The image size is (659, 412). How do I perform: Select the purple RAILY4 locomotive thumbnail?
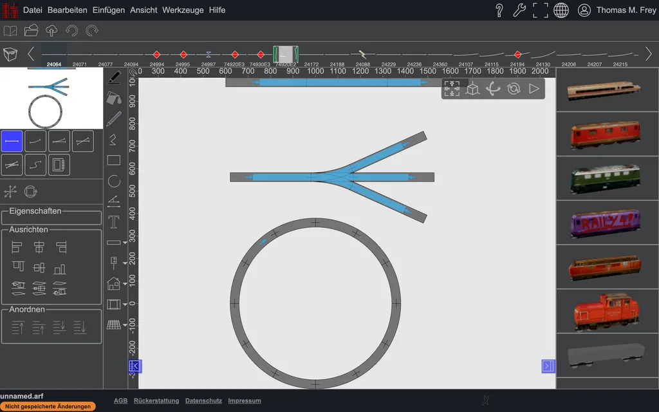pyautogui.click(x=605, y=222)
